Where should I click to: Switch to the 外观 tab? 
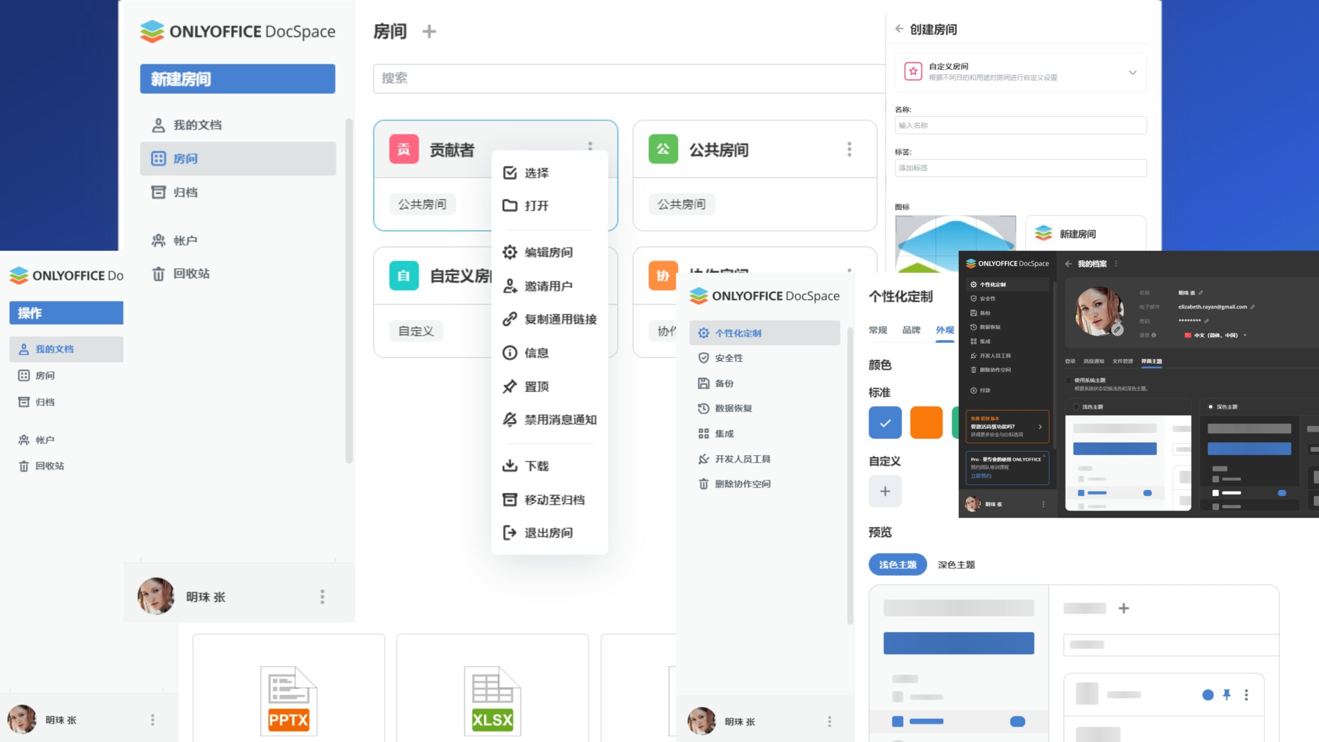pyautogui.click(x=945, y=330)
